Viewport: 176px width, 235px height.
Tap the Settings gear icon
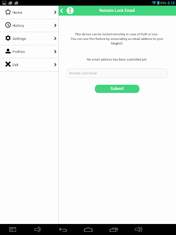pyautogui.click(x=8, y=38)
